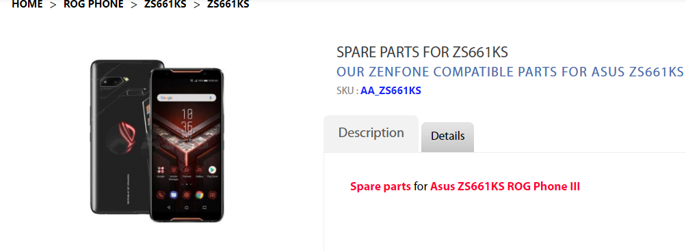Go to HOME in the breadcrumb

[x=27, y=5]
